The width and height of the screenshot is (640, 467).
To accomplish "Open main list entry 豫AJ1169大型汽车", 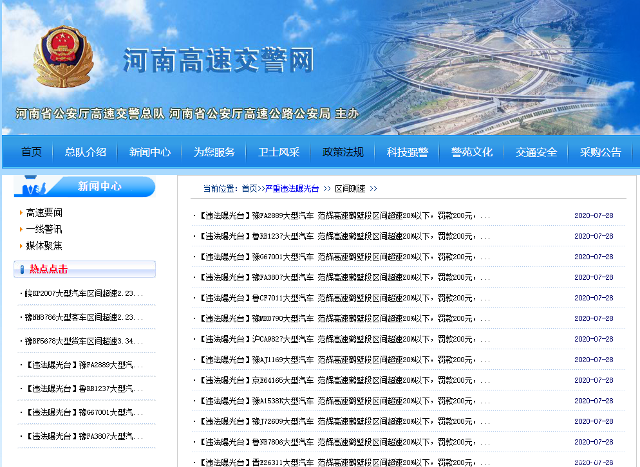I will (344, 360).
